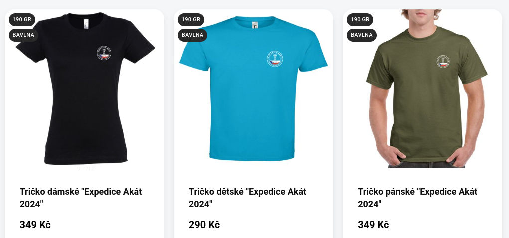The height and width of the screenshot is (238, 509).
Task: Click the BAVLNA badge on the black shirt
Action: point(24,35)
